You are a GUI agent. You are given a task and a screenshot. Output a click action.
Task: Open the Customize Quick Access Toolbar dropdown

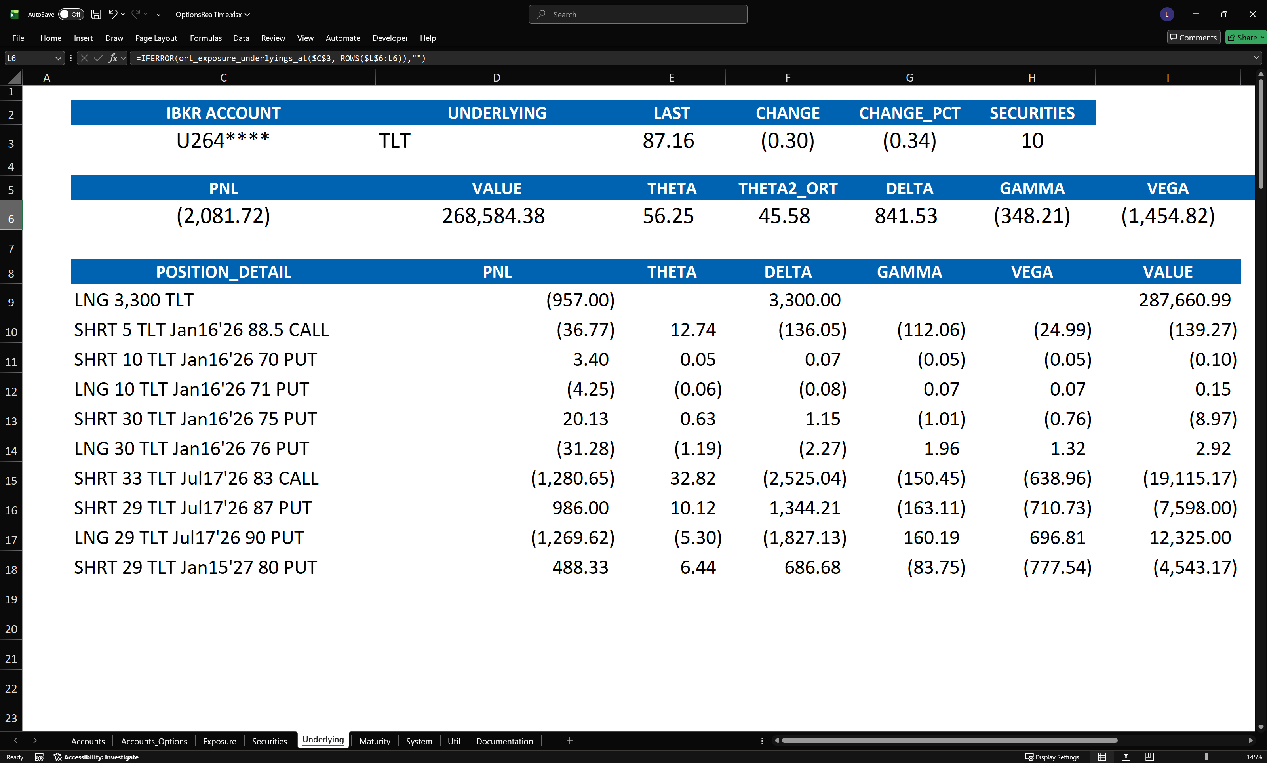(x=158, y=14)
